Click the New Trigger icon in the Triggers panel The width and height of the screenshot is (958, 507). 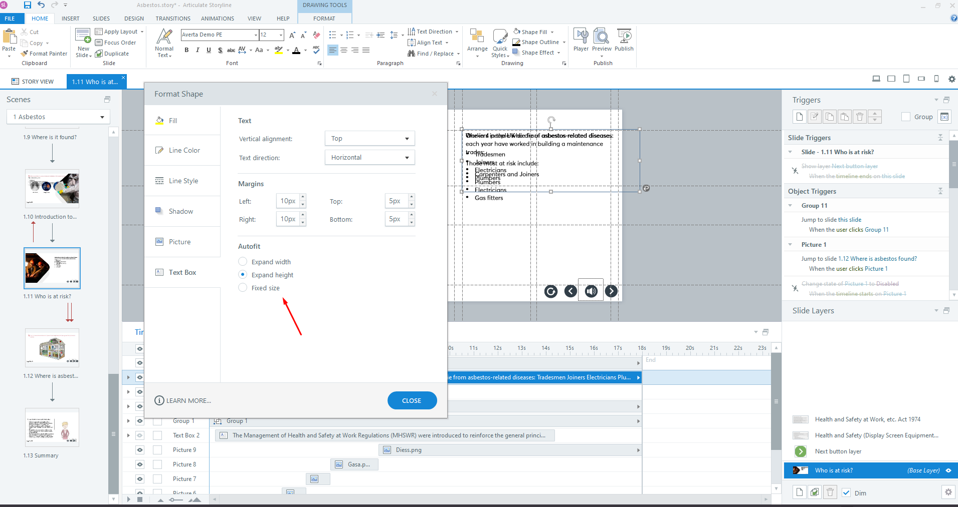click(x=800, y=117)
